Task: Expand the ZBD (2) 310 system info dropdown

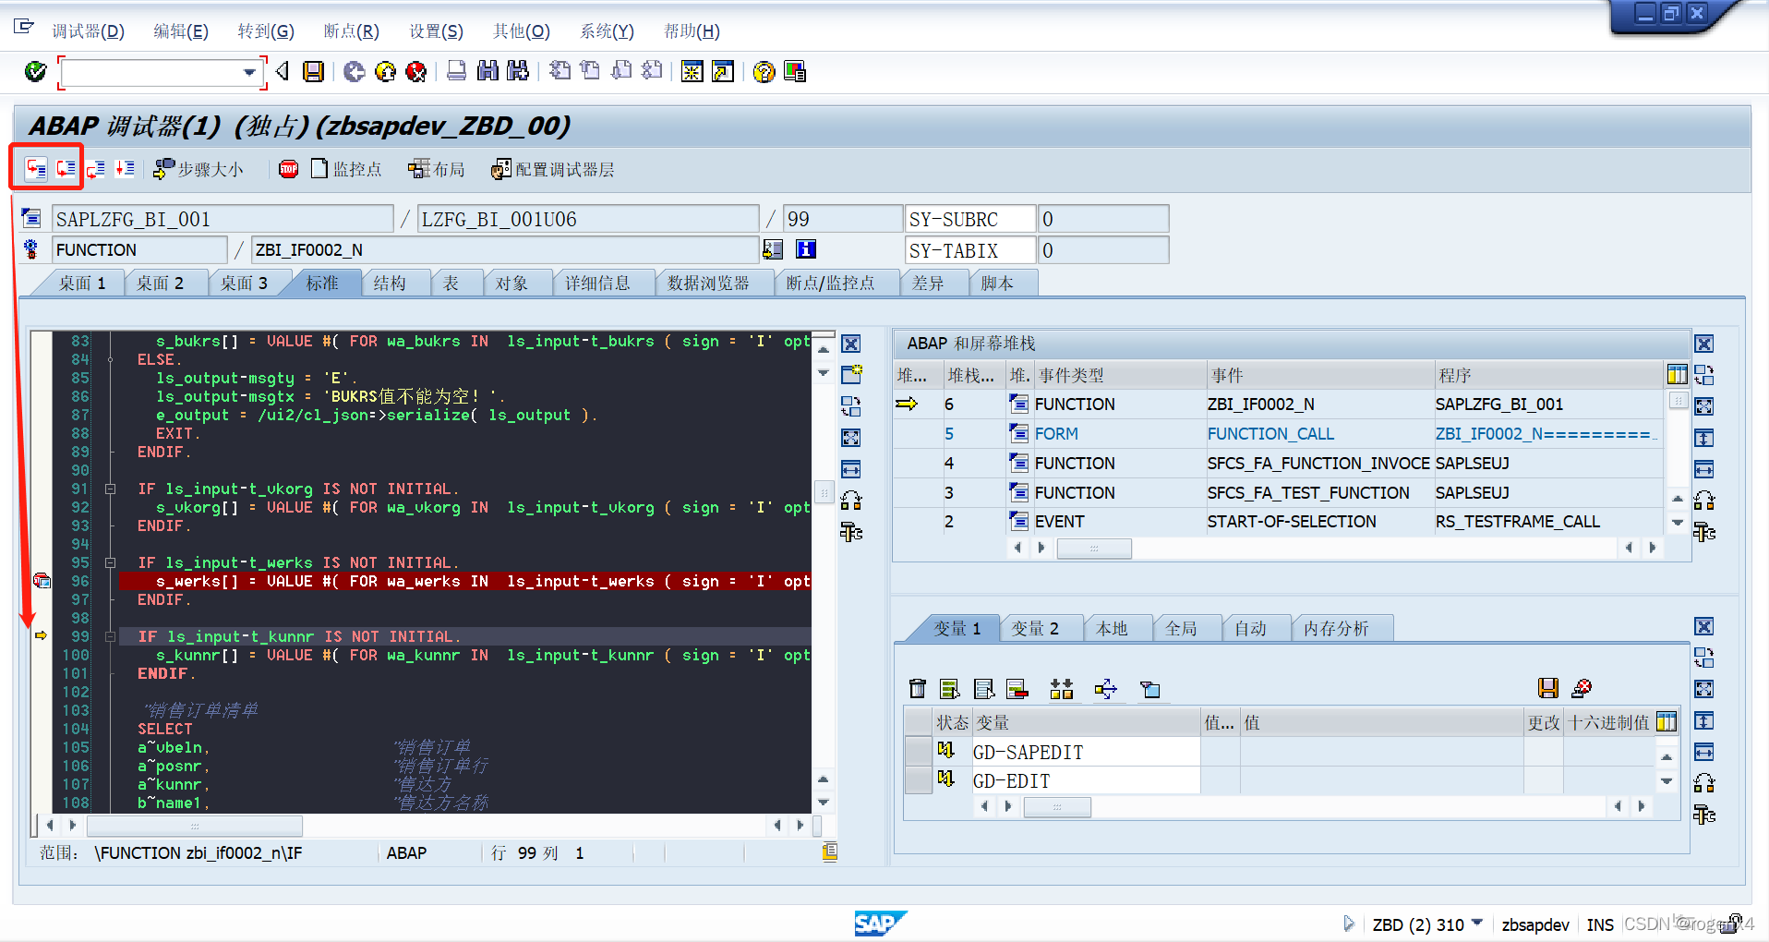Action: [x=1477, y=923]
